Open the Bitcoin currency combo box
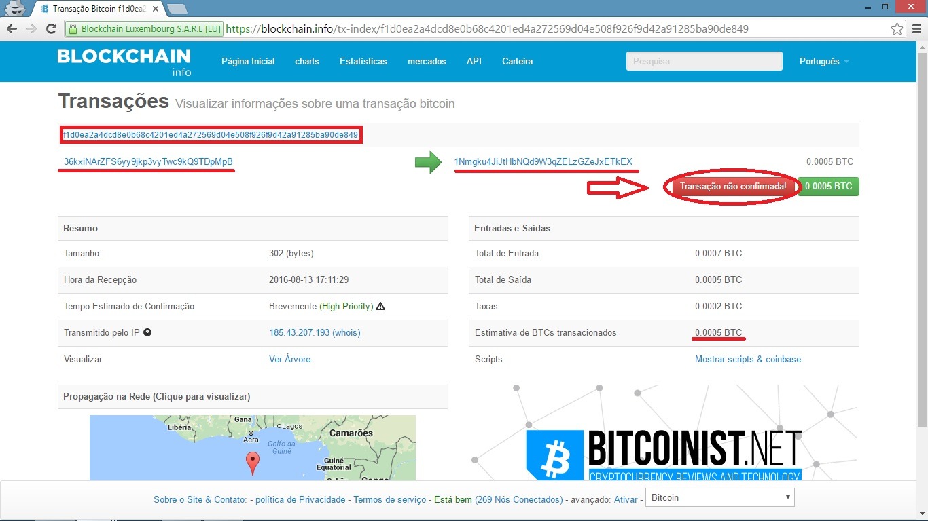Image resolution: width=928 pixels, height=521 pixels. point(719,497)
